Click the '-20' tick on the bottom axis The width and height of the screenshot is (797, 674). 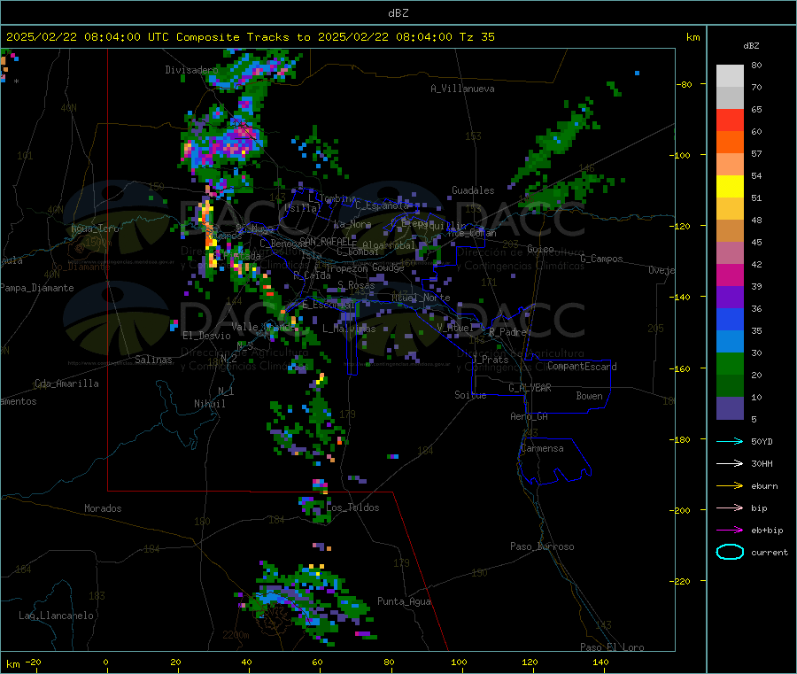tap(33, 662)
